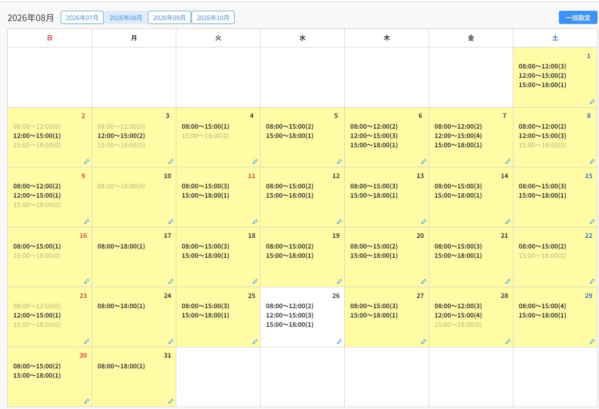
Task: Open the edit pencil for day 10
Action: pos(170,222)
